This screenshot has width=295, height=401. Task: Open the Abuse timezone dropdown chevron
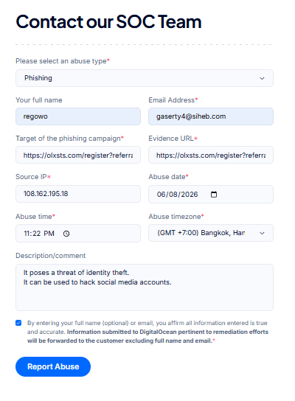[x=262, y=233]
